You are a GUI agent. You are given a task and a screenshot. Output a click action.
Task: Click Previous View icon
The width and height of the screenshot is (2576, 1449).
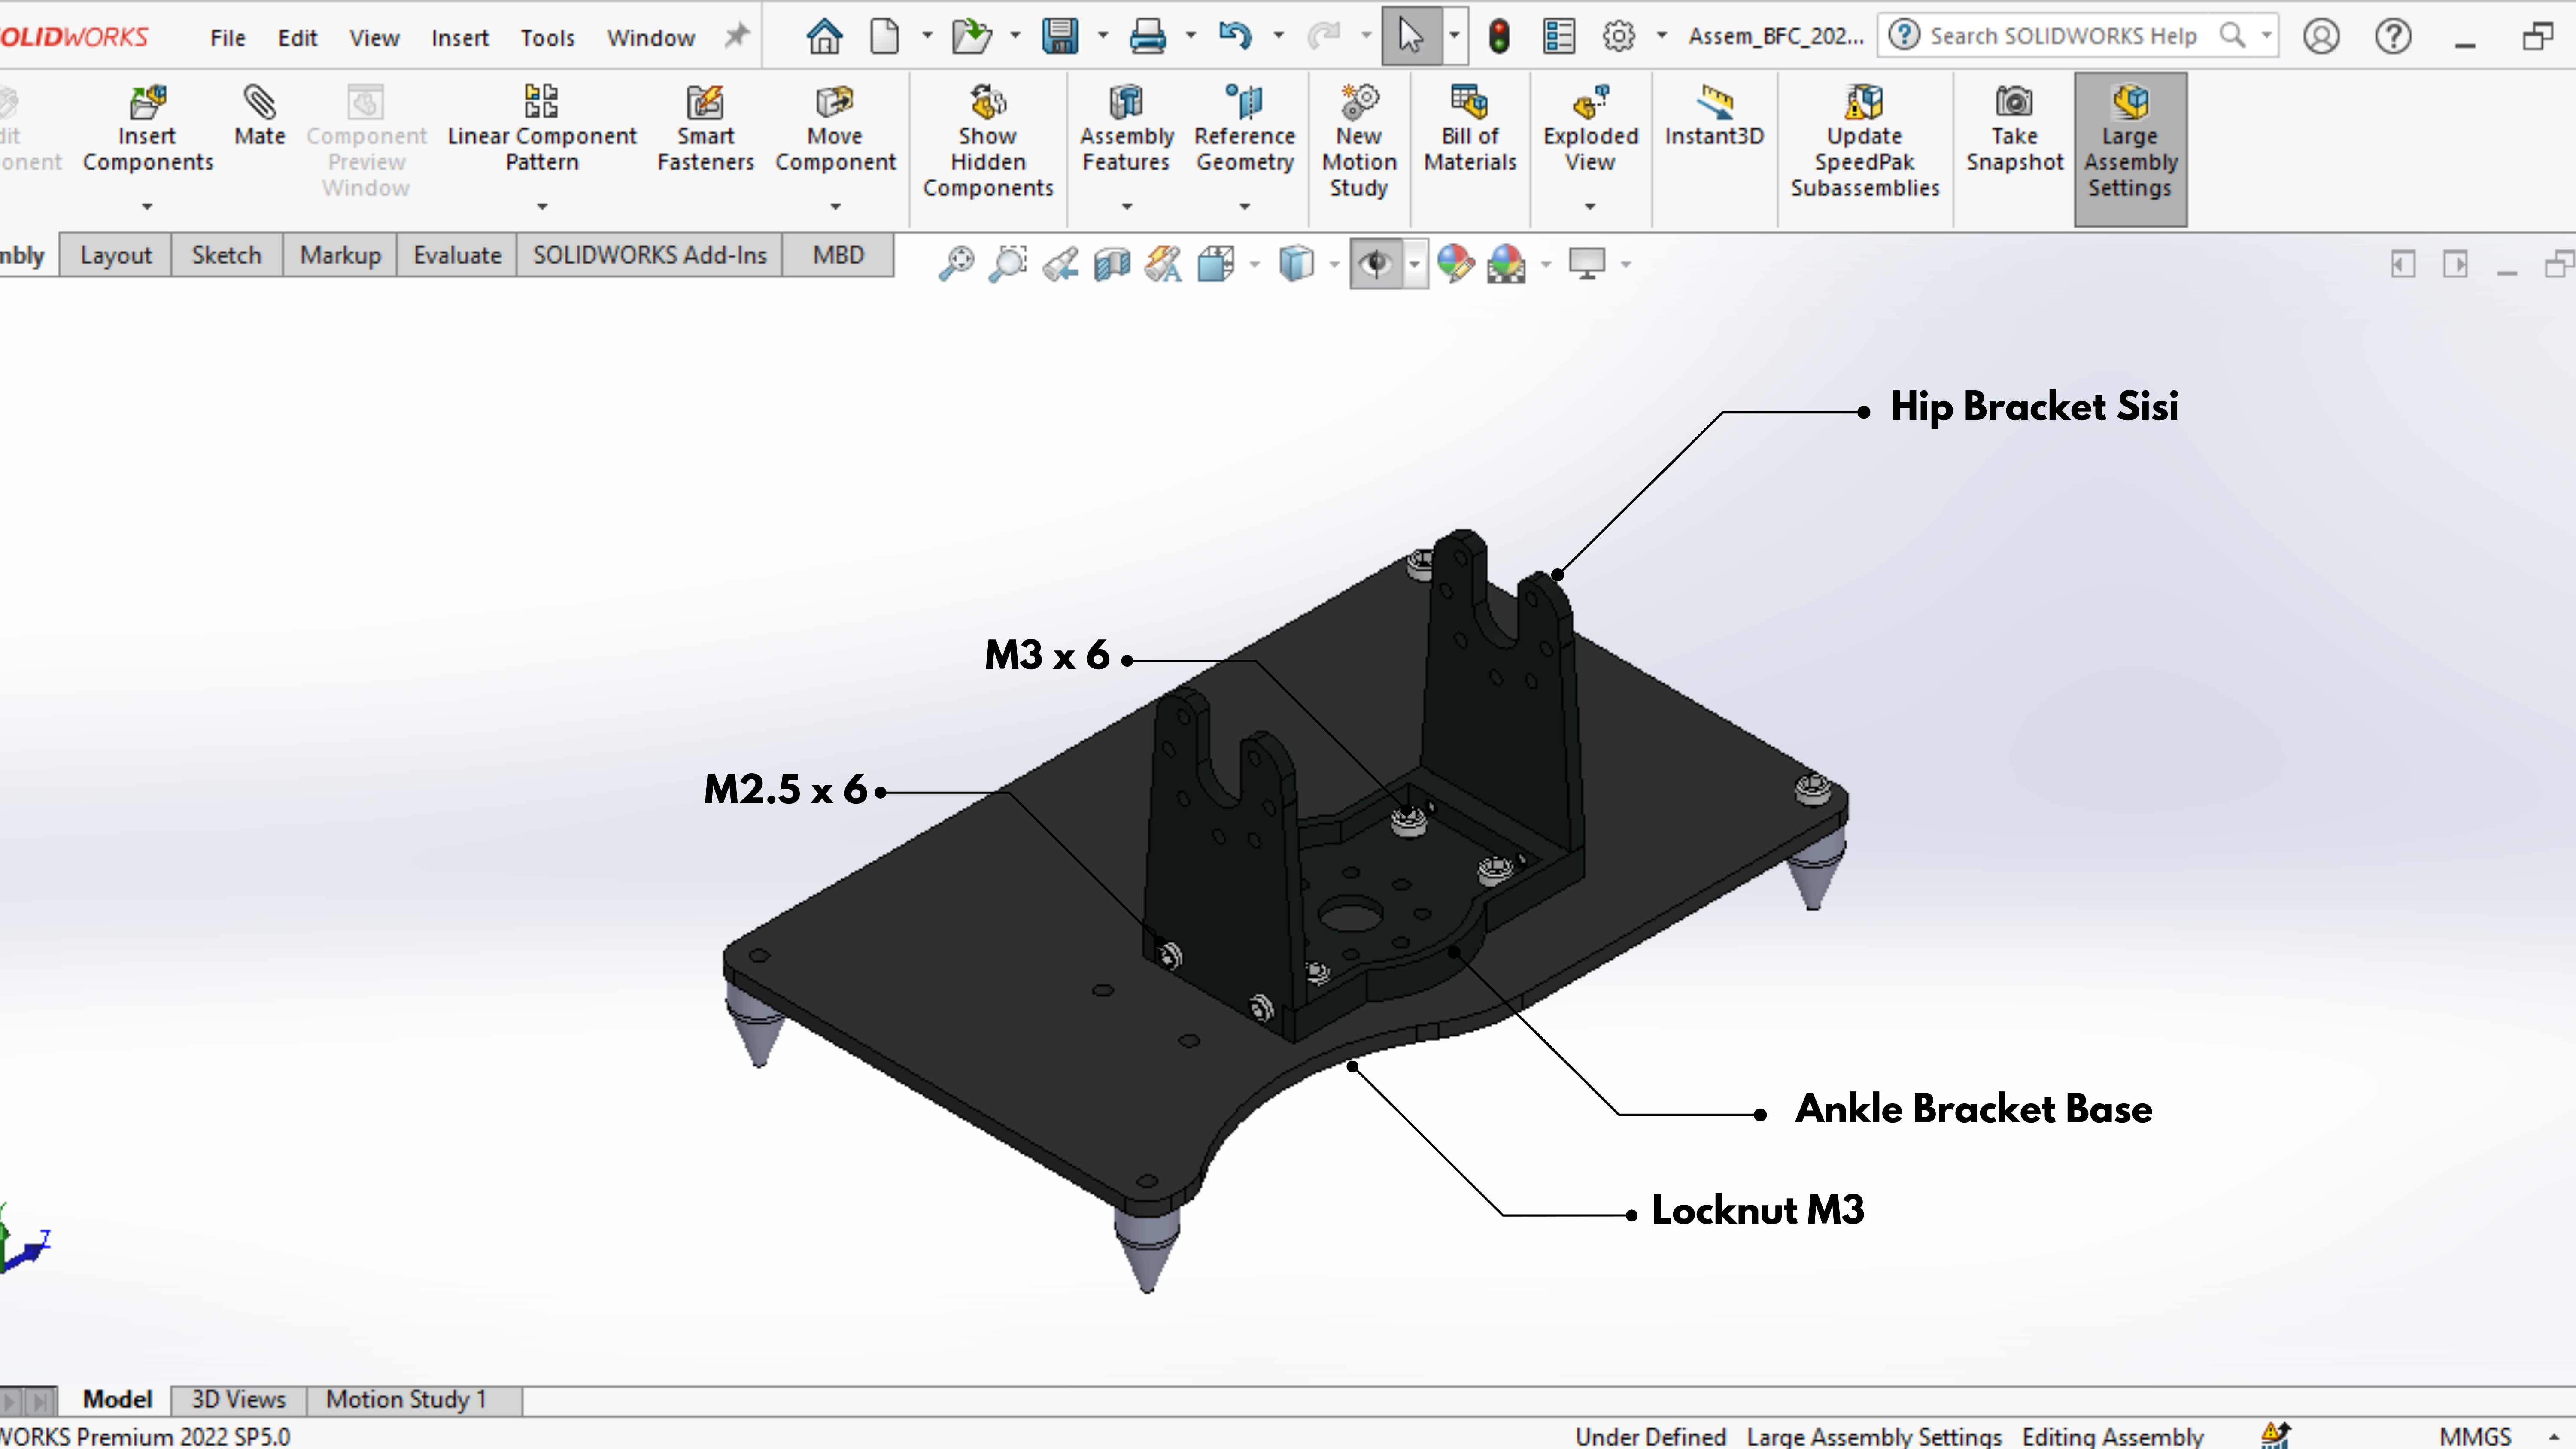point(1060,264)
